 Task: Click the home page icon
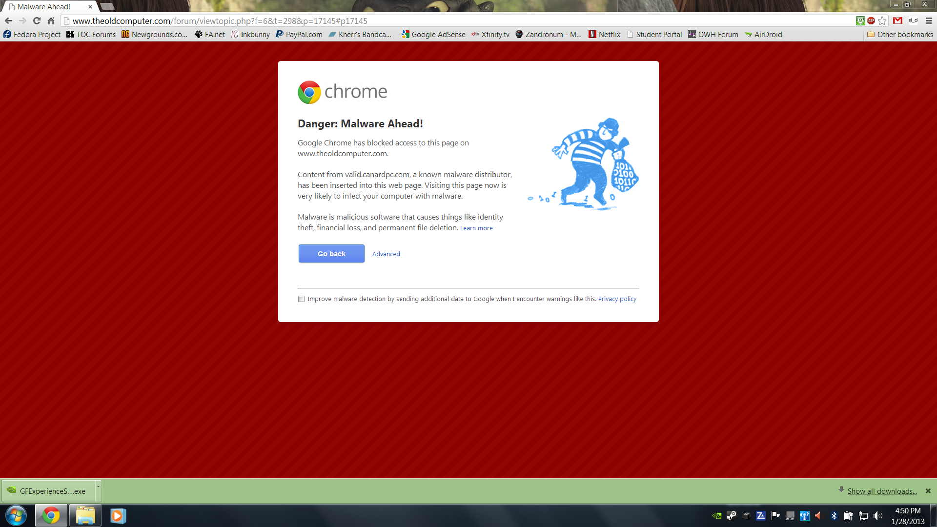[51, 21]
